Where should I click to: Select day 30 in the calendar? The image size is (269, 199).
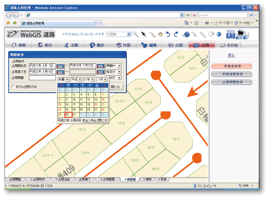pos(68,115)
